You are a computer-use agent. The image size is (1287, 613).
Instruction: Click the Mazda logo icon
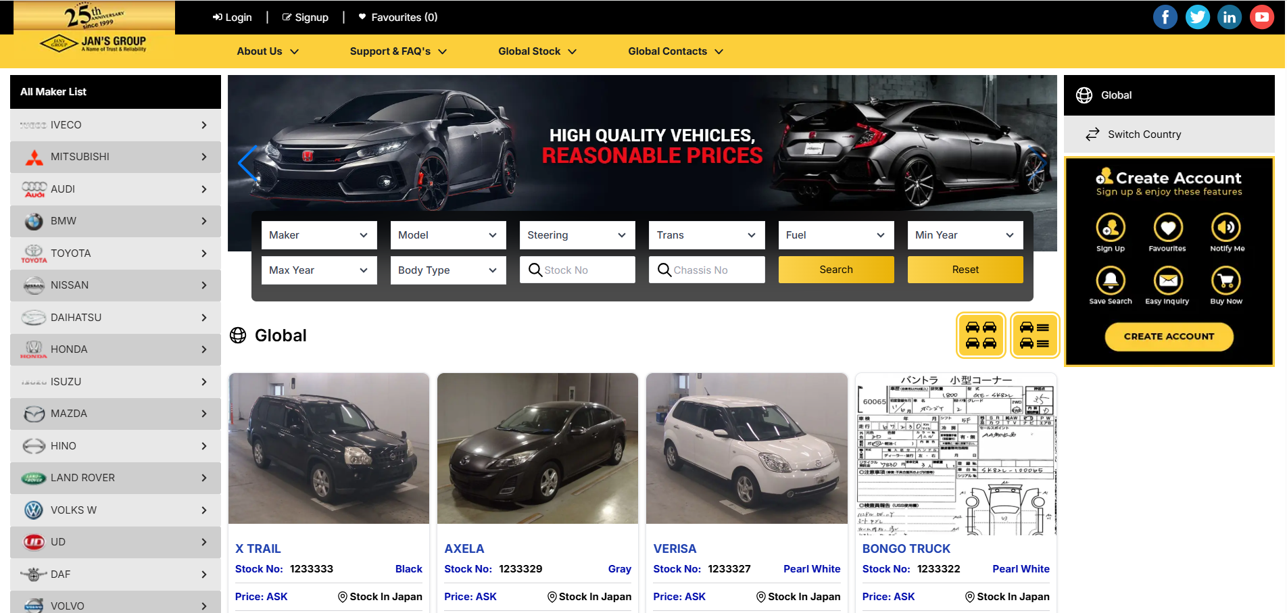(34, 414)
